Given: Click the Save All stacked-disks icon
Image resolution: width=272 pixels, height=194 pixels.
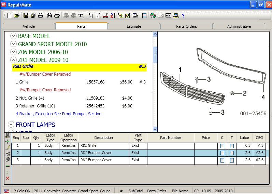Looking at the screenshot, I should (33, 15).
